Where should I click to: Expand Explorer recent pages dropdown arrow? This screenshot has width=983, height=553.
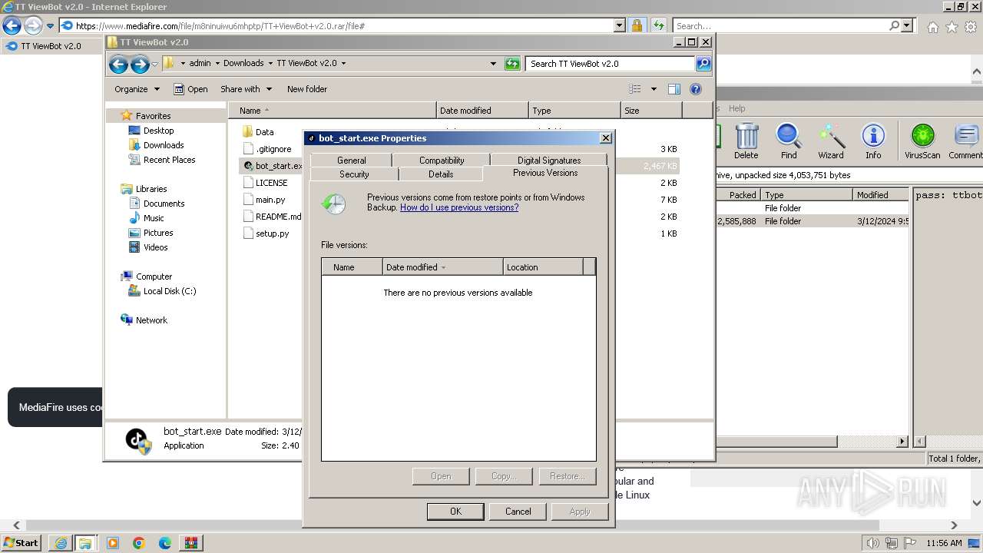154,64
